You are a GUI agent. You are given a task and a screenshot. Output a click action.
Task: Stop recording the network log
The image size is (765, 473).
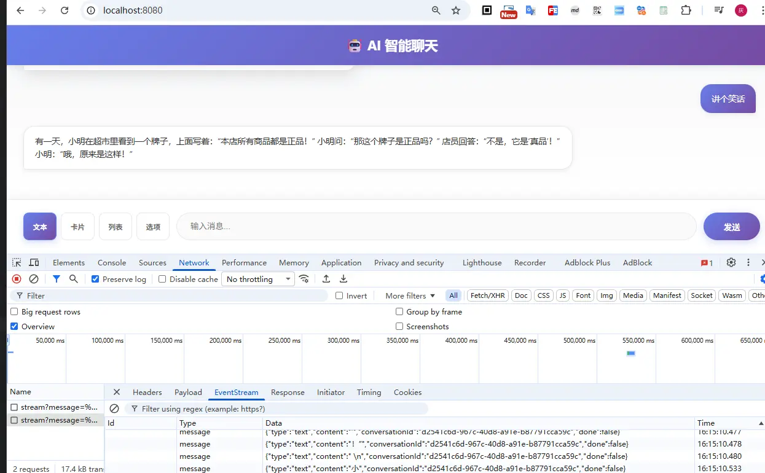pos(17,278)
